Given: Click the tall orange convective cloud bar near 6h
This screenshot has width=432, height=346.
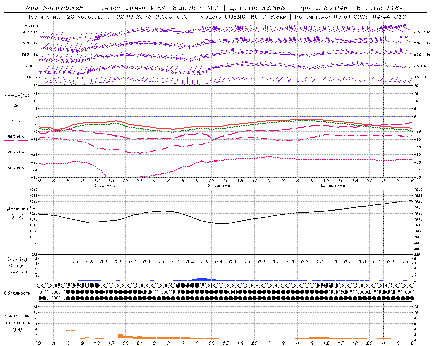Looking at the screenshot, I should (70, 331).
